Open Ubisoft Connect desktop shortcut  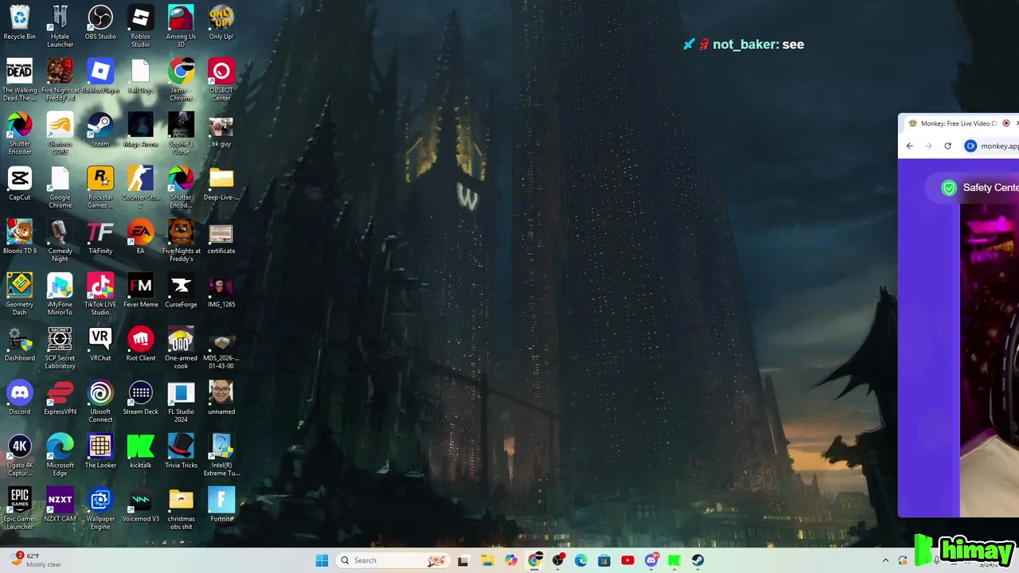pos(100,401)
